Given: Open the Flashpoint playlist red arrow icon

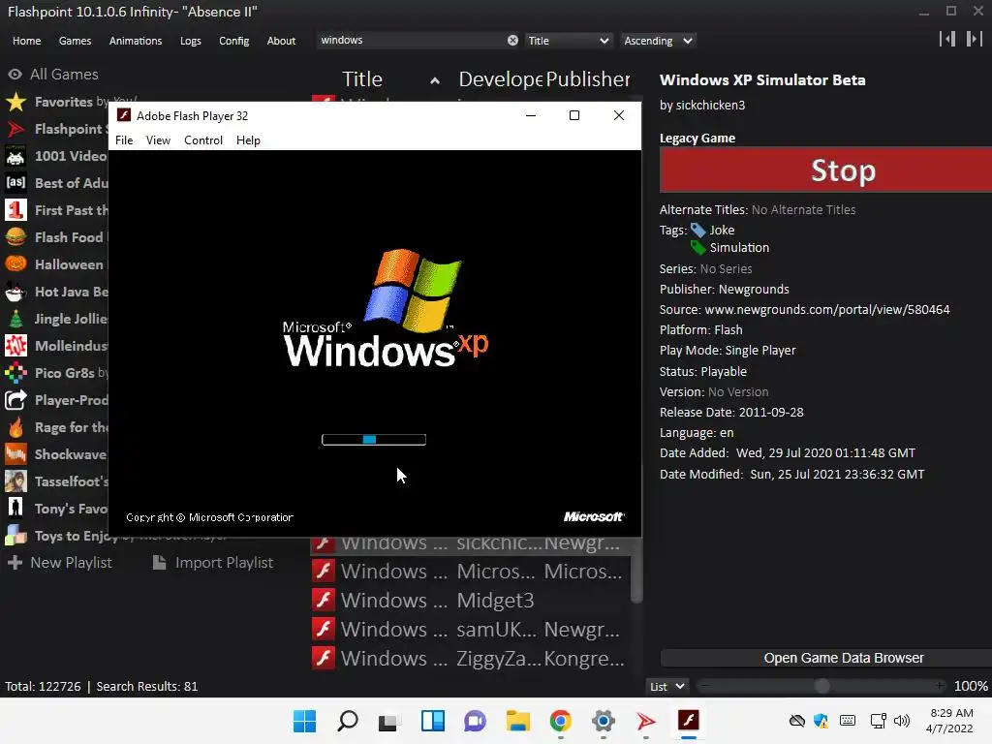Looking at the screenshot, I should [15, 129].
